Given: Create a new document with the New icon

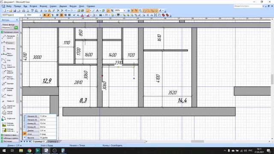Looking at the screenshot, I should [5, 11].
